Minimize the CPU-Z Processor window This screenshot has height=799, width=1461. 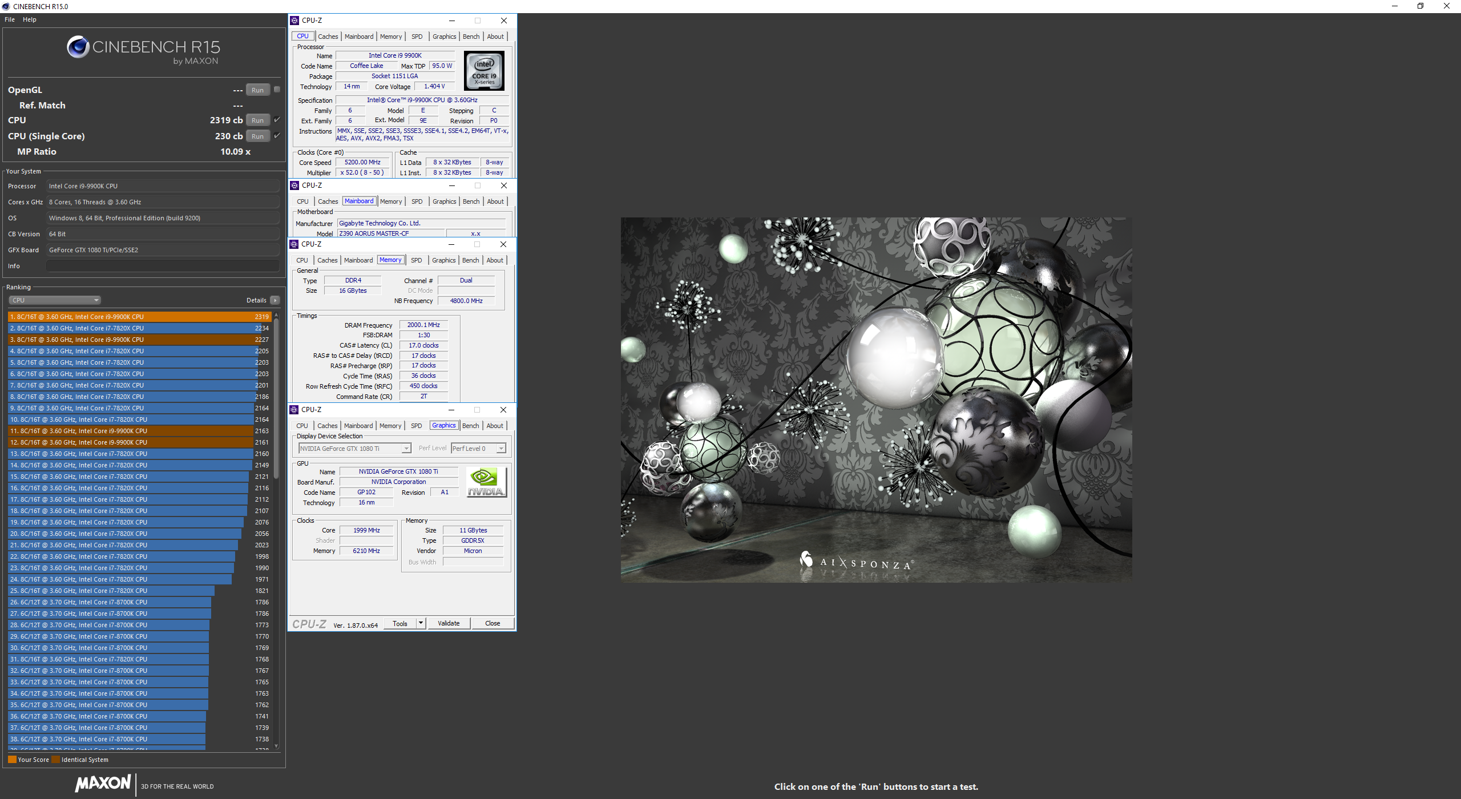coord(451,21)
